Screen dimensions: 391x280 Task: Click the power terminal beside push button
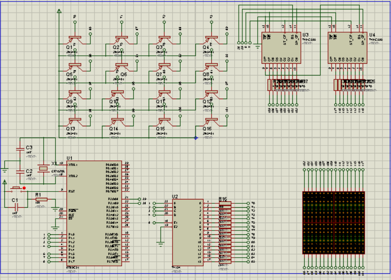point(4,182)
